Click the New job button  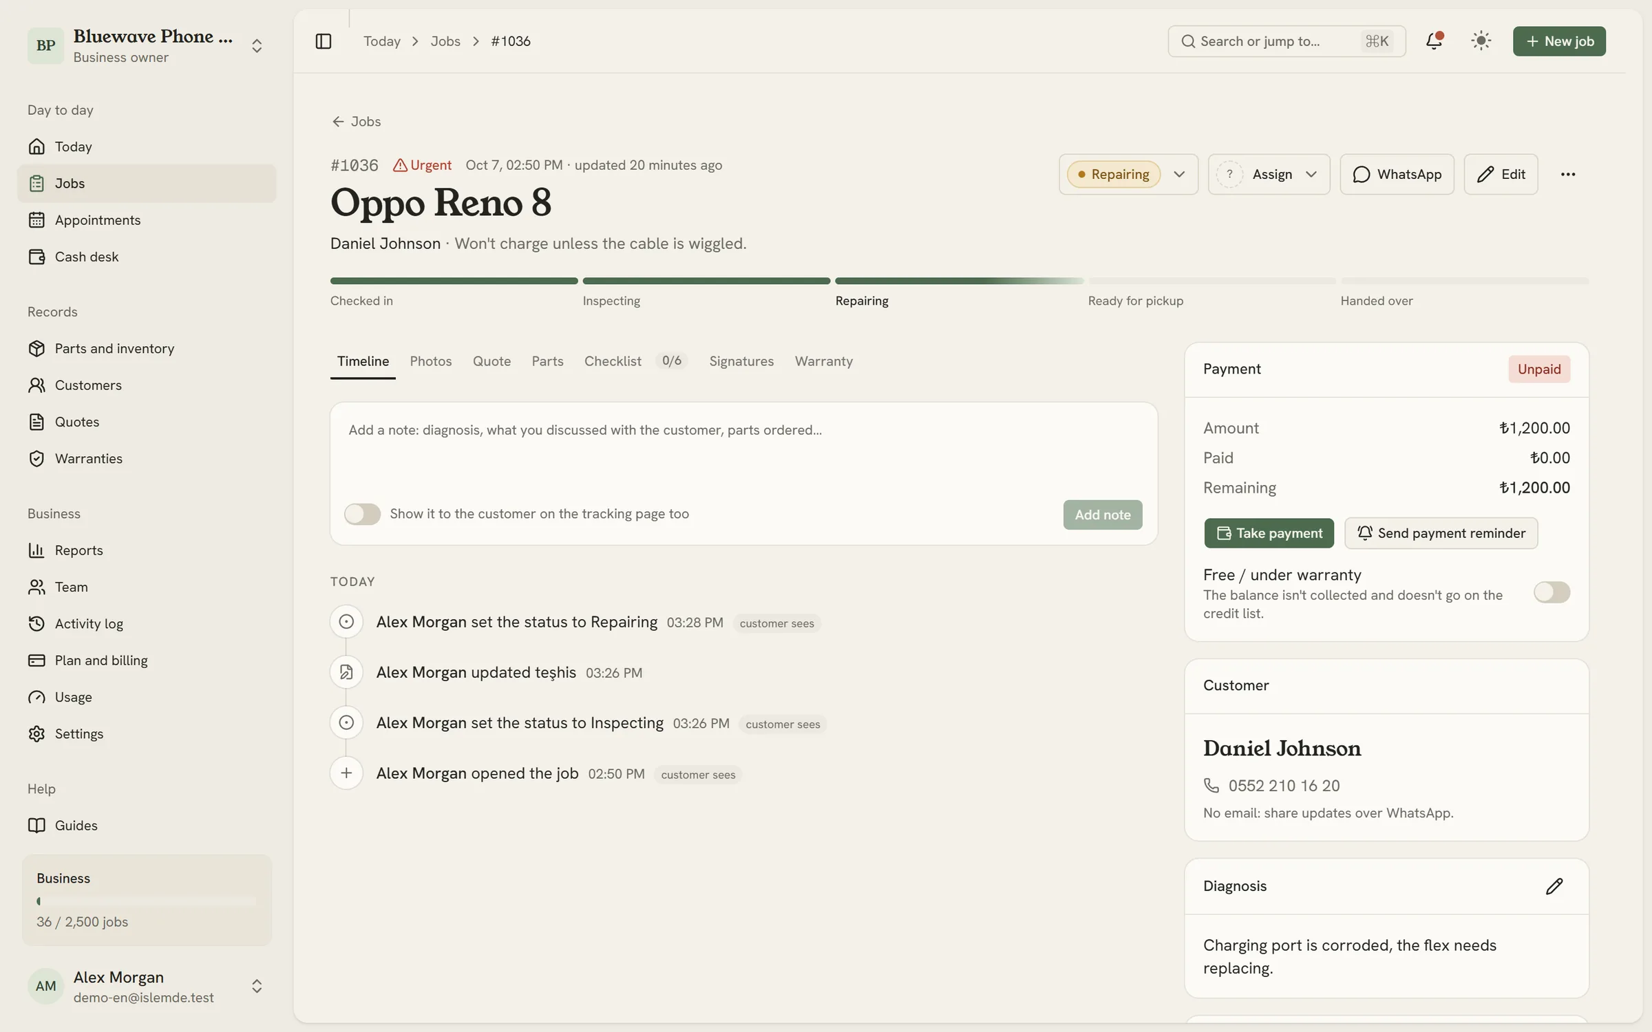coord(1559,41)
